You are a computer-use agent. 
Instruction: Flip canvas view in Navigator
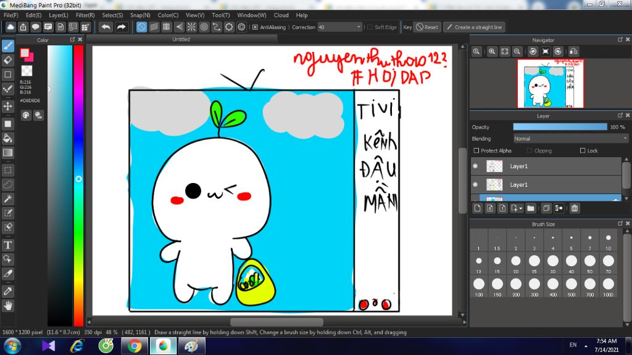click(573, 52)
